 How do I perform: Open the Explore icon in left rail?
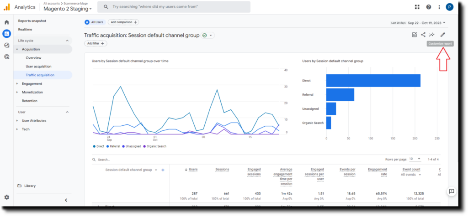tap(6, 45)
